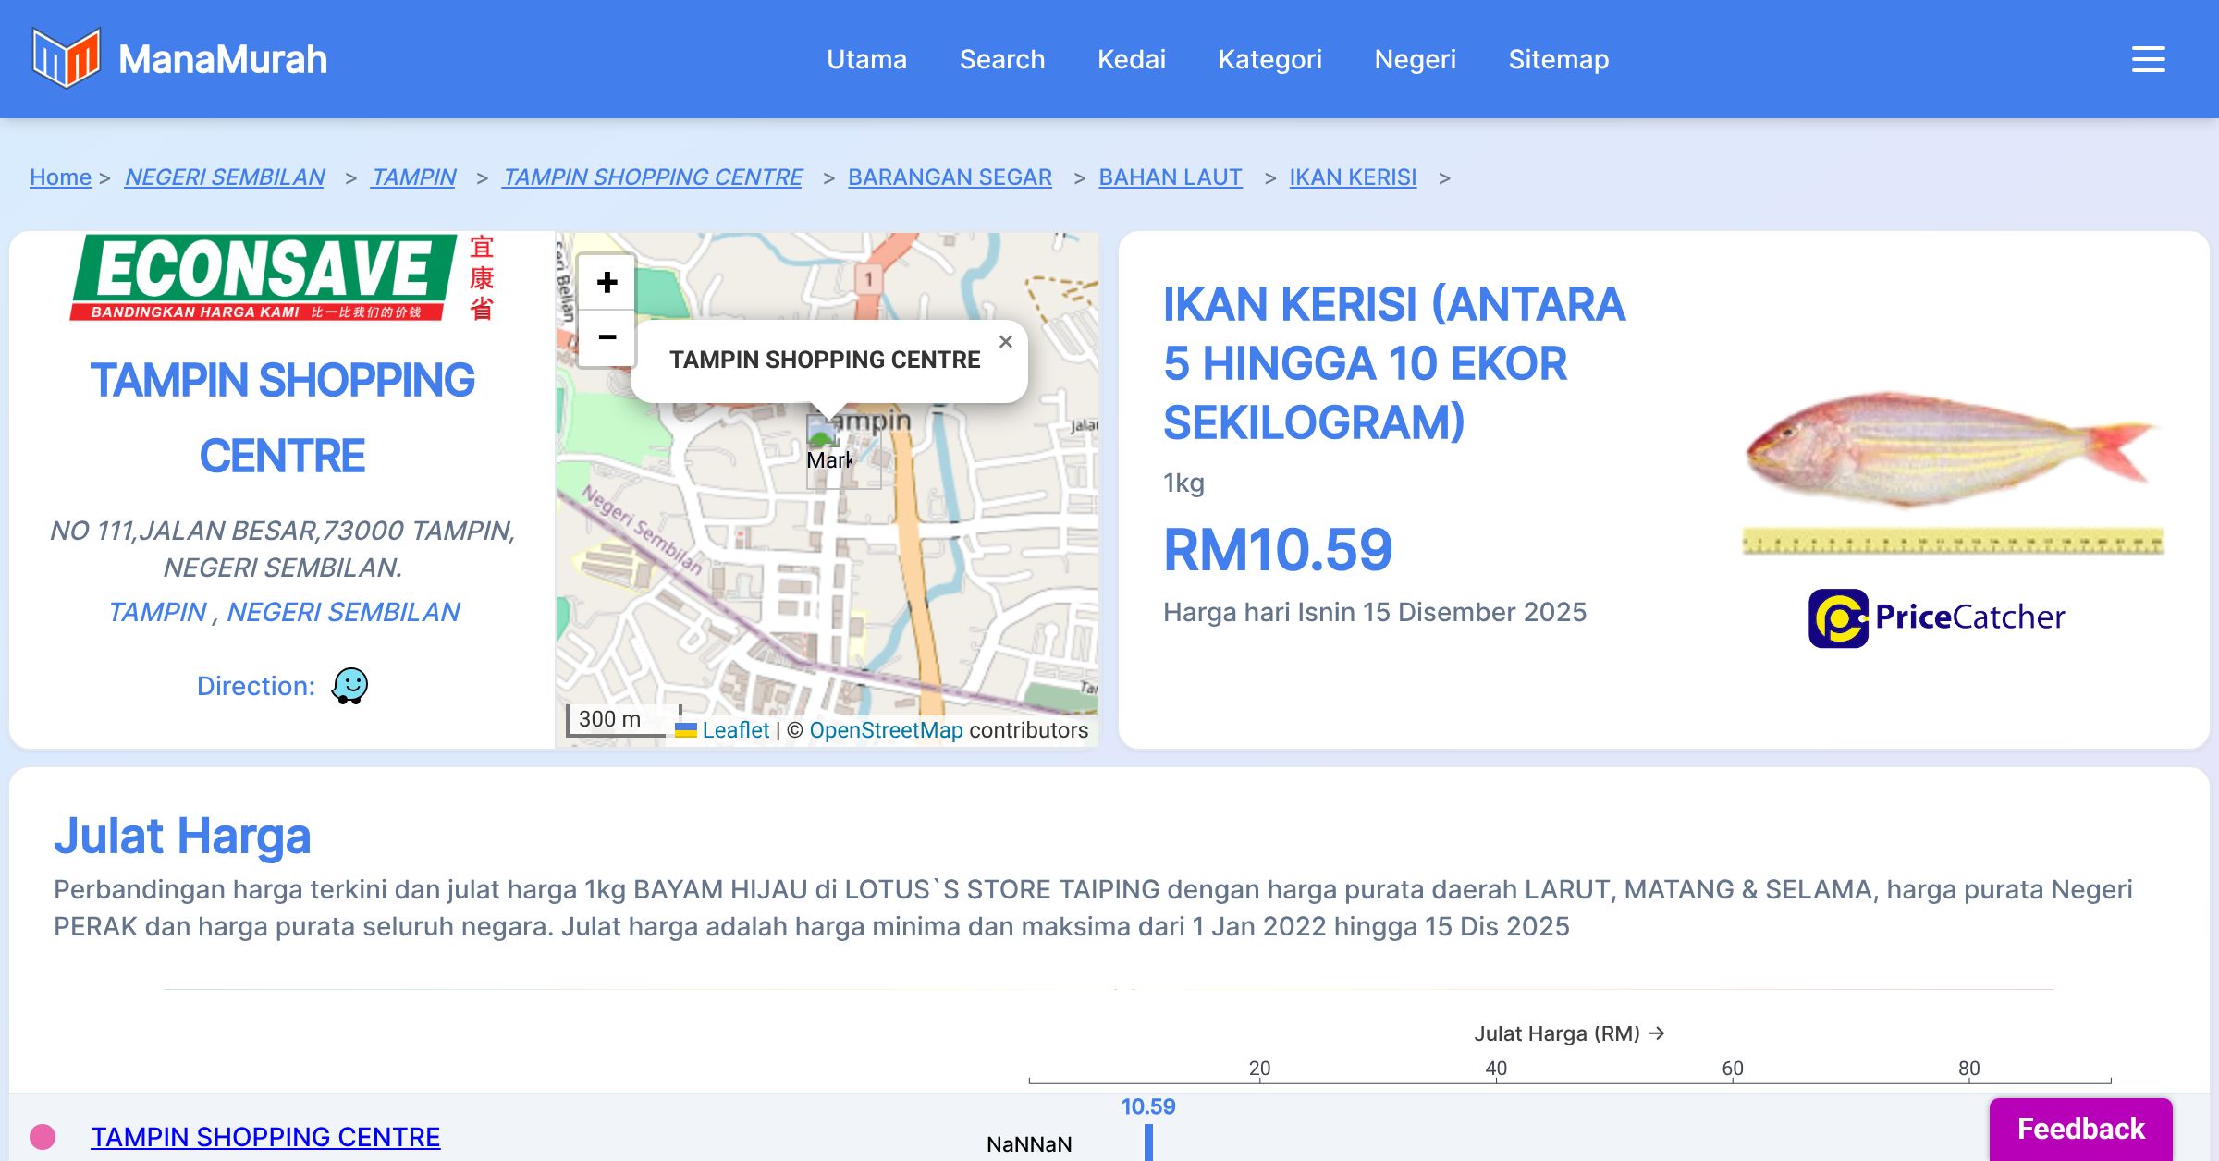Open Waze directions icon

(x=349, y=686)
